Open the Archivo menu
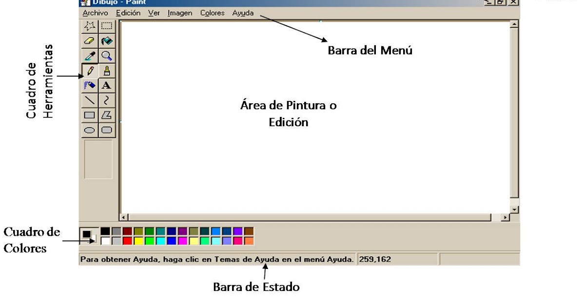This screenshot has width=585, height=307. [96, 13]
